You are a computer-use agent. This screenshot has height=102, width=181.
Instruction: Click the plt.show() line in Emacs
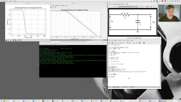tap(111, 77)
